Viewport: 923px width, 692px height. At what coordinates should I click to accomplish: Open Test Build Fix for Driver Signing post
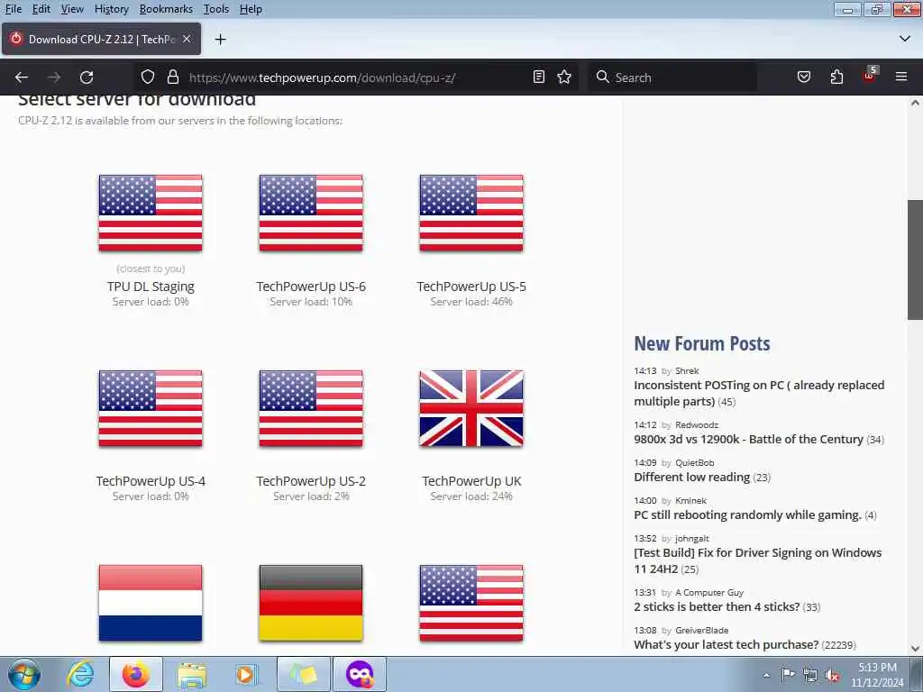(x=757, y=560)
